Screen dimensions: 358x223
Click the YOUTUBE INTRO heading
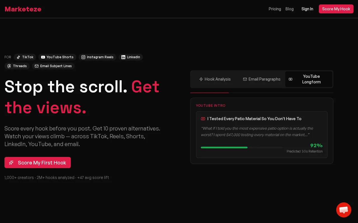pyautogui.click(x=211, y=106)
